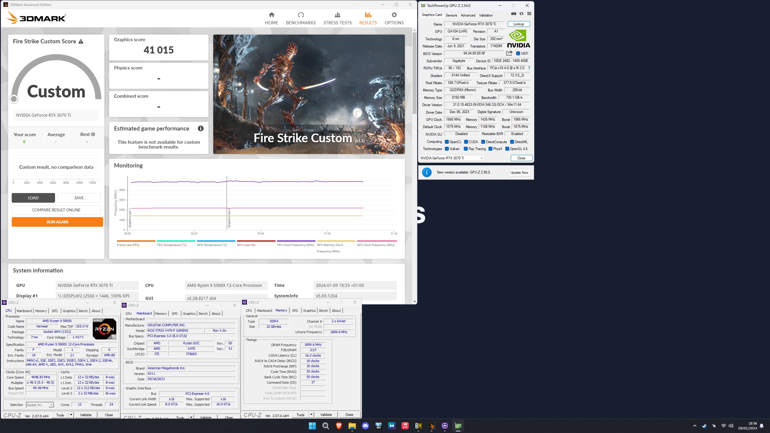The image size is (770, 433).
Task: Click the Frame rate (FPS) orange legend swatch
Action: (136, 241)
